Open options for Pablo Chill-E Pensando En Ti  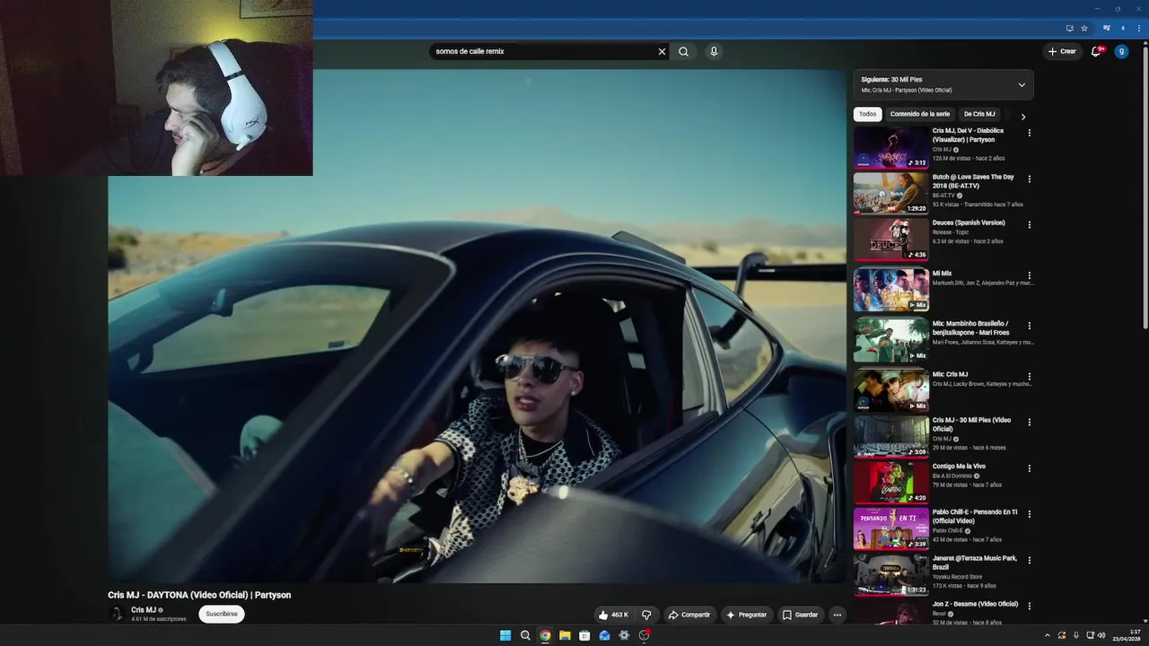pos(1030,515)
